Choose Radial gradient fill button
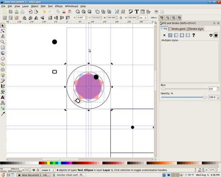 [182, 35]
